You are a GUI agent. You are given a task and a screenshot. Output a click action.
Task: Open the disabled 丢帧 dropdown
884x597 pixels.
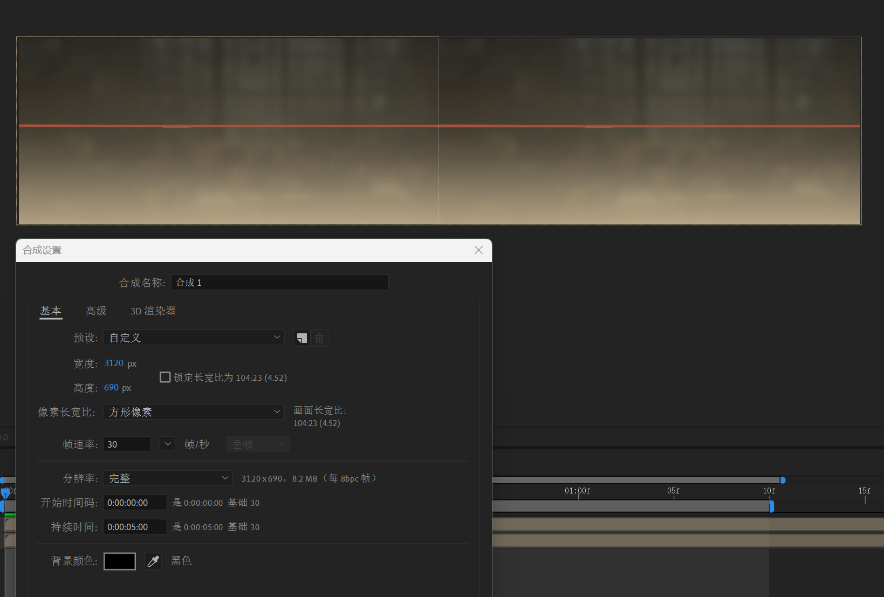(x=258, y=444)
